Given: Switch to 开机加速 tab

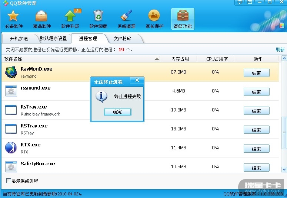Looking at the screenshot, I should [x=19, y=39].
